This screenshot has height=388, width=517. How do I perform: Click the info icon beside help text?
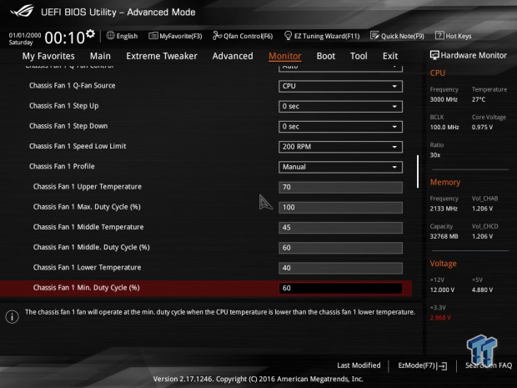point(13,317)
